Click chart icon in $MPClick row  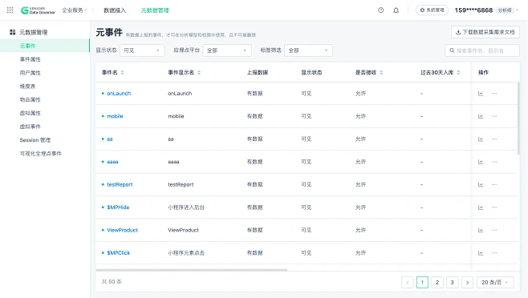(481, 253)
